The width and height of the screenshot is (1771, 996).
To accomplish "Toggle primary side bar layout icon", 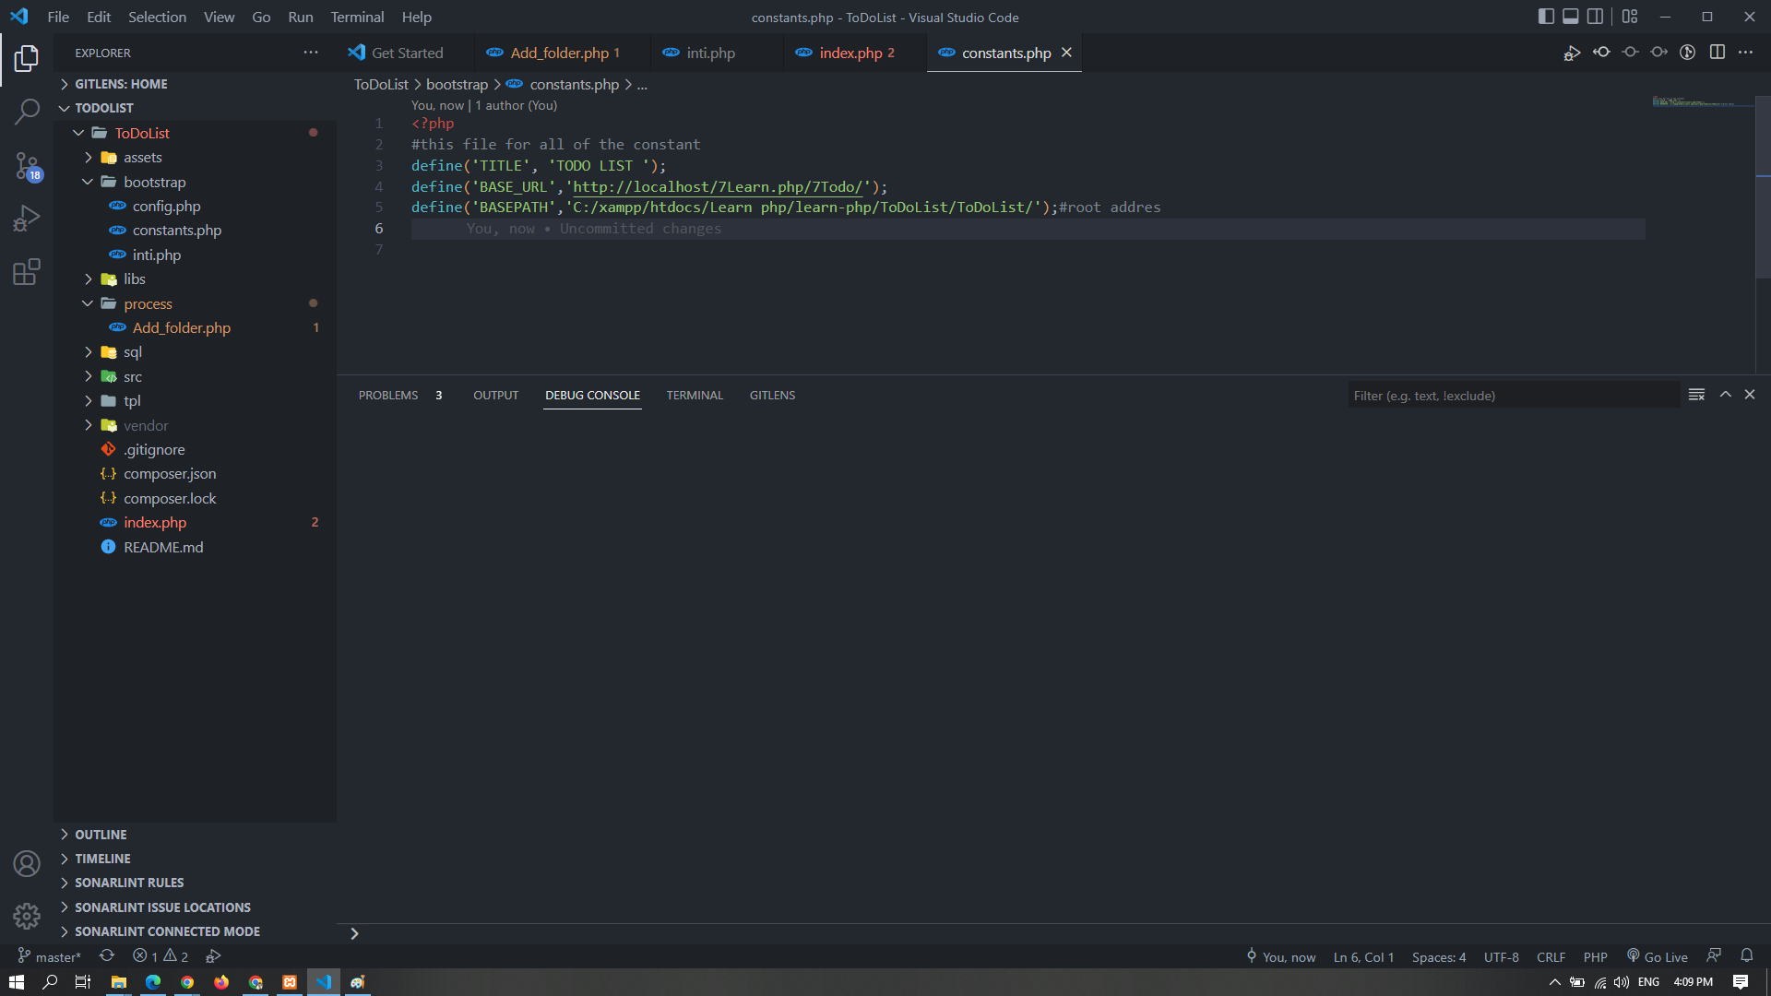I will tap(1546, 17).
